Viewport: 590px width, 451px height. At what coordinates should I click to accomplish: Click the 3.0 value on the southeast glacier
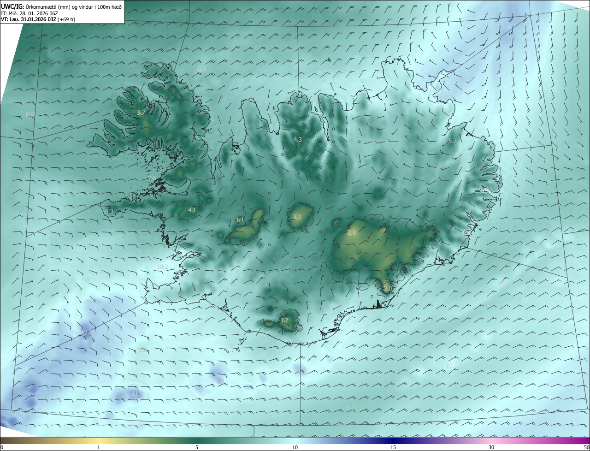click(x=387, y=289)
